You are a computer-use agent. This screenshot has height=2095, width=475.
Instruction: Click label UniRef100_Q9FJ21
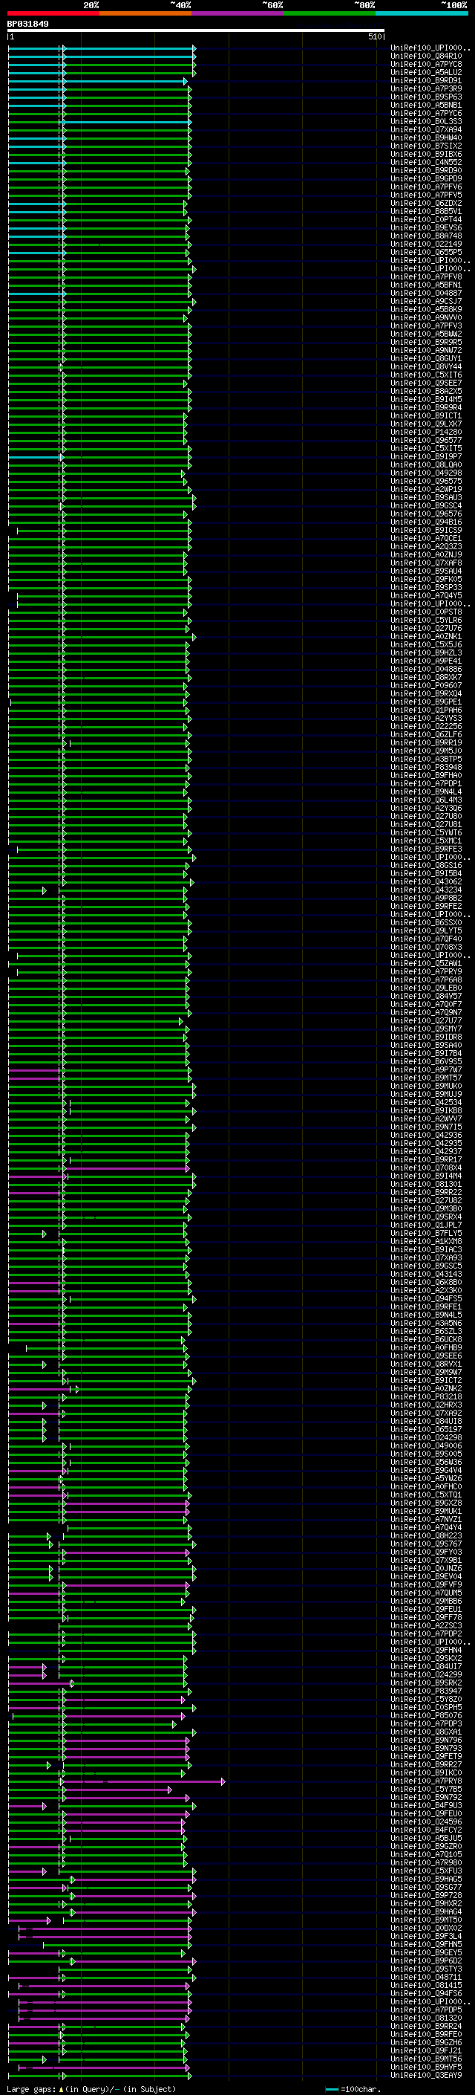point(426,2050)
